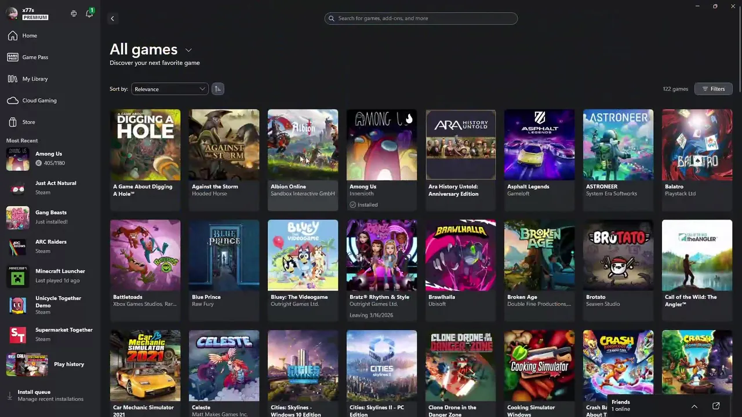742x417 pixels.
Task: Open ARC Raiders recent game icon
Action: pos(17,247)
